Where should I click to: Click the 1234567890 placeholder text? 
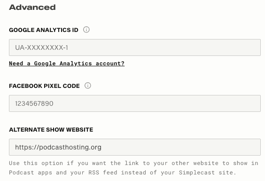pyautogui.click(x=34, y=103)
